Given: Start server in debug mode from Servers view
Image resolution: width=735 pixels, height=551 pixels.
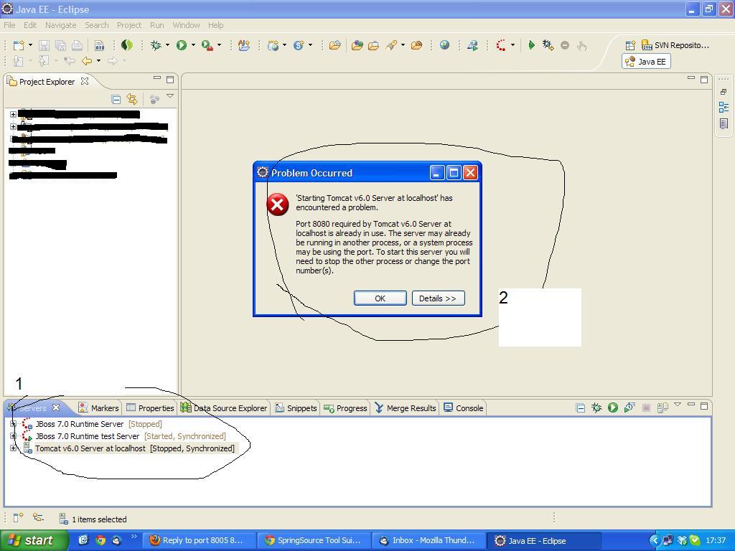Looking at the screenshot, I should click(x=596, y=408).
